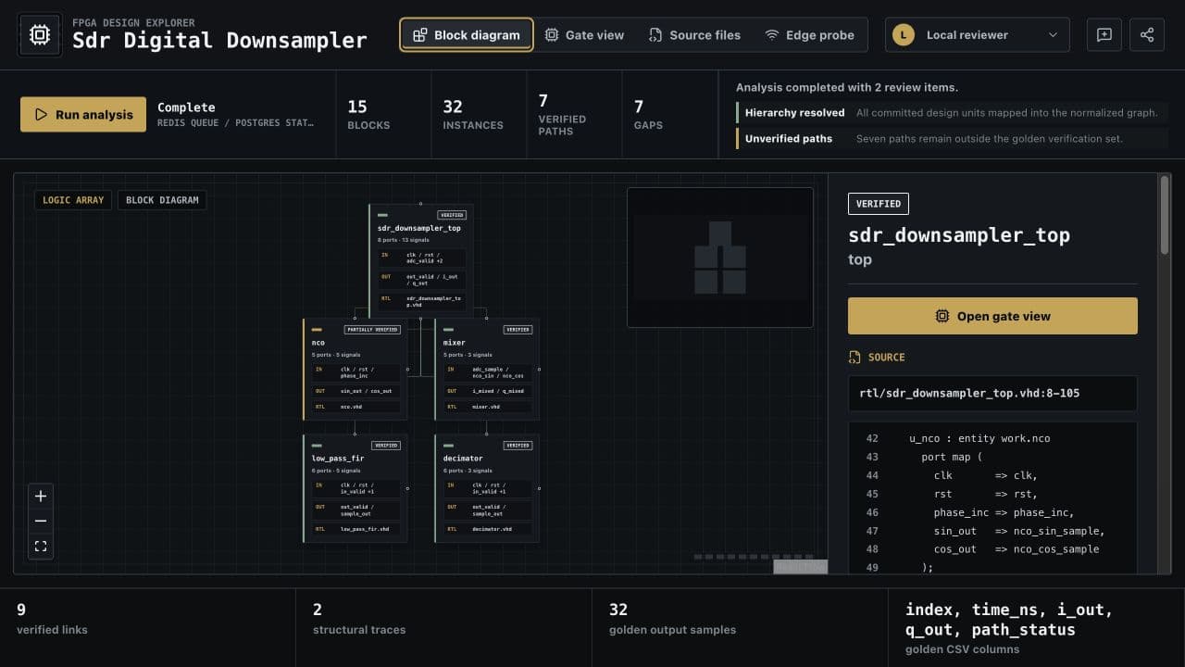The image size is (1185, 667).
Task: Click the reviewer avatar L icon
Action: click(904, 35)
